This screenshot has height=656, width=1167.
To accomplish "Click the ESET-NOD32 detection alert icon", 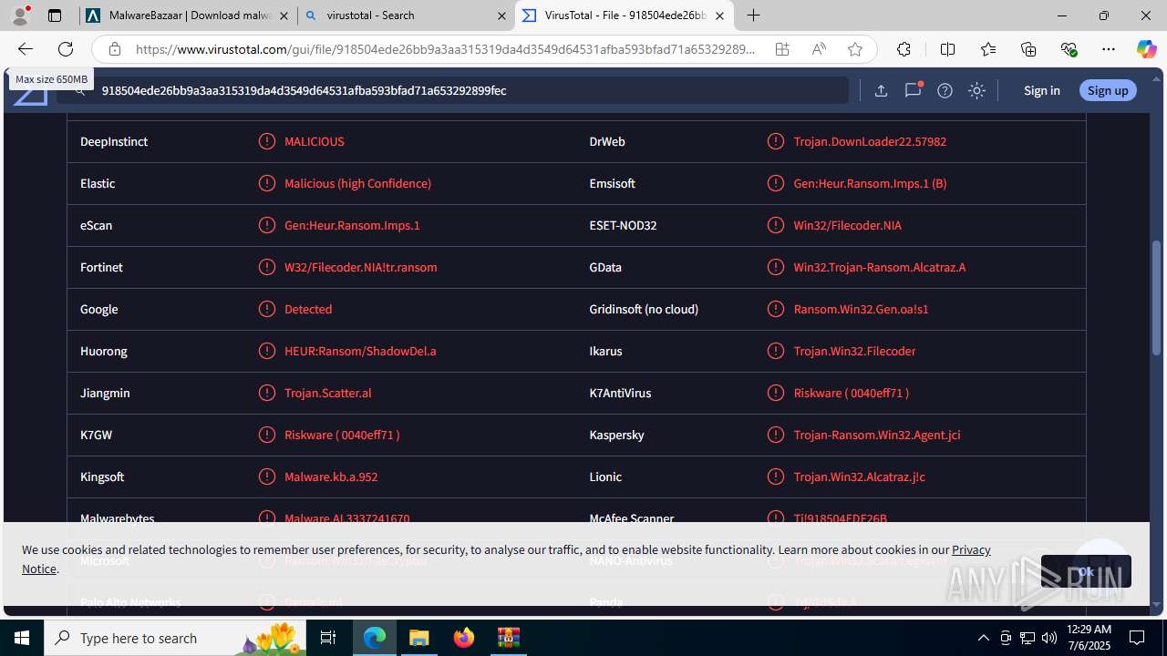I will (776, 225).
